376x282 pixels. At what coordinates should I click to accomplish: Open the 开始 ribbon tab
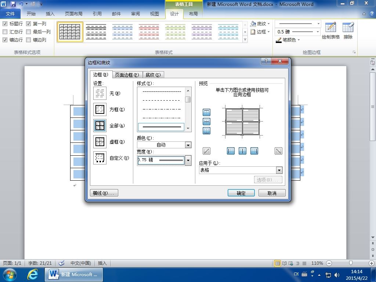pyautogui.click(x=31, y=14)
